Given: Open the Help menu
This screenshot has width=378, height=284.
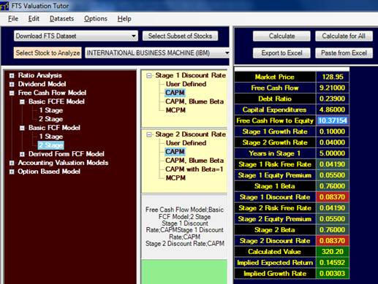Looking at the screenshot, I should click(124, 18).
